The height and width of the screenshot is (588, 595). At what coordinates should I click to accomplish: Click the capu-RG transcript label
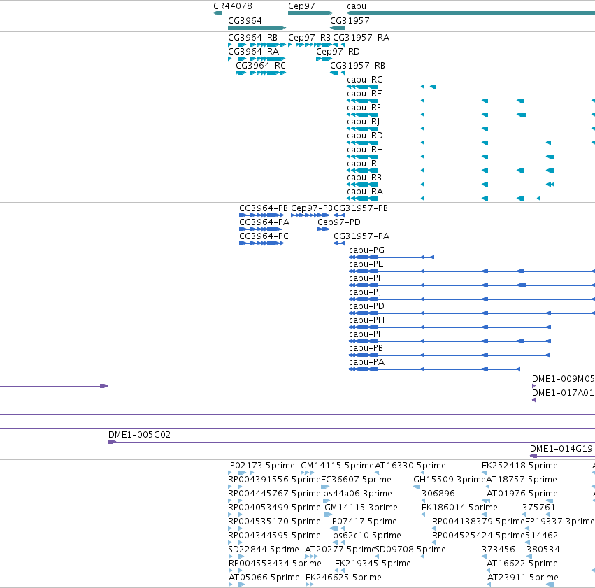click(365, 80)
